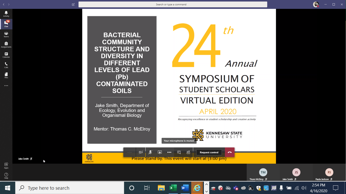Open more actions menu in call toolbar
Image resolution: width=346 pixels, height=194 pixels.
coord(169,152)
